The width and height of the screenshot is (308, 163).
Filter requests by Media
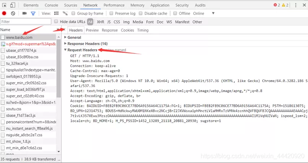click(138, 22)
